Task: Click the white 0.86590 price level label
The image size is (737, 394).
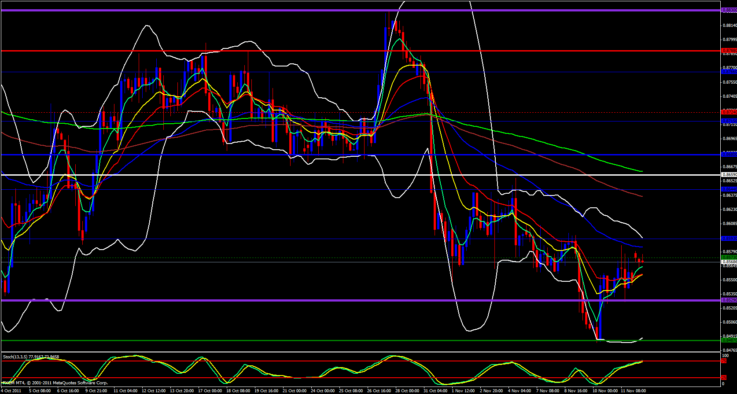Action: pyautogui.click(x=729, y=175)
